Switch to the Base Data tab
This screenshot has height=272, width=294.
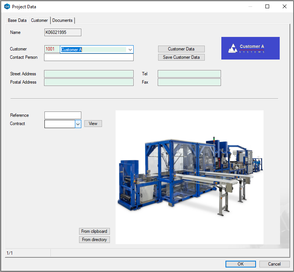17,20
